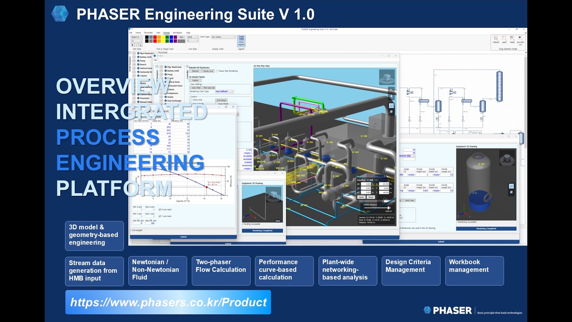Select Annotation drag selection mode

(520, 40)
